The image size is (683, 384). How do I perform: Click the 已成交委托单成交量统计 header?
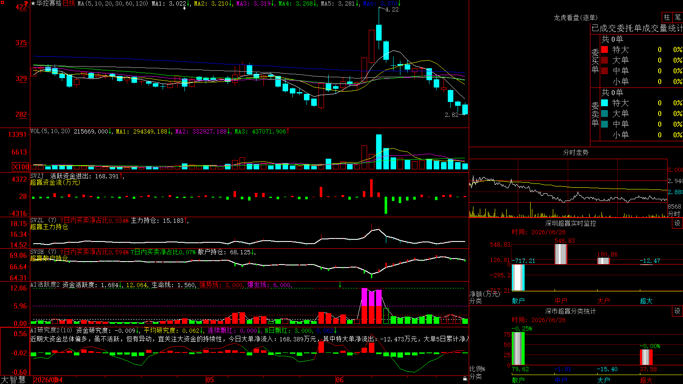[637, 28]
